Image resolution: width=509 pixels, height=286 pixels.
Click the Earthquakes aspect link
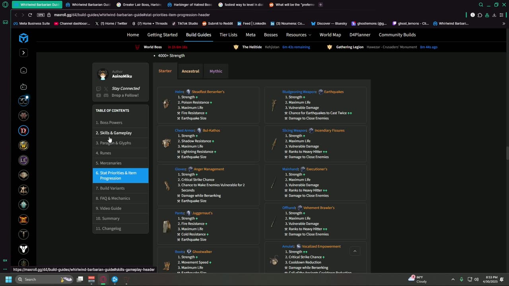pos(334,92)
